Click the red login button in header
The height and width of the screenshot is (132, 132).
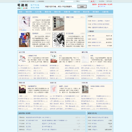(x=92, y=1)
